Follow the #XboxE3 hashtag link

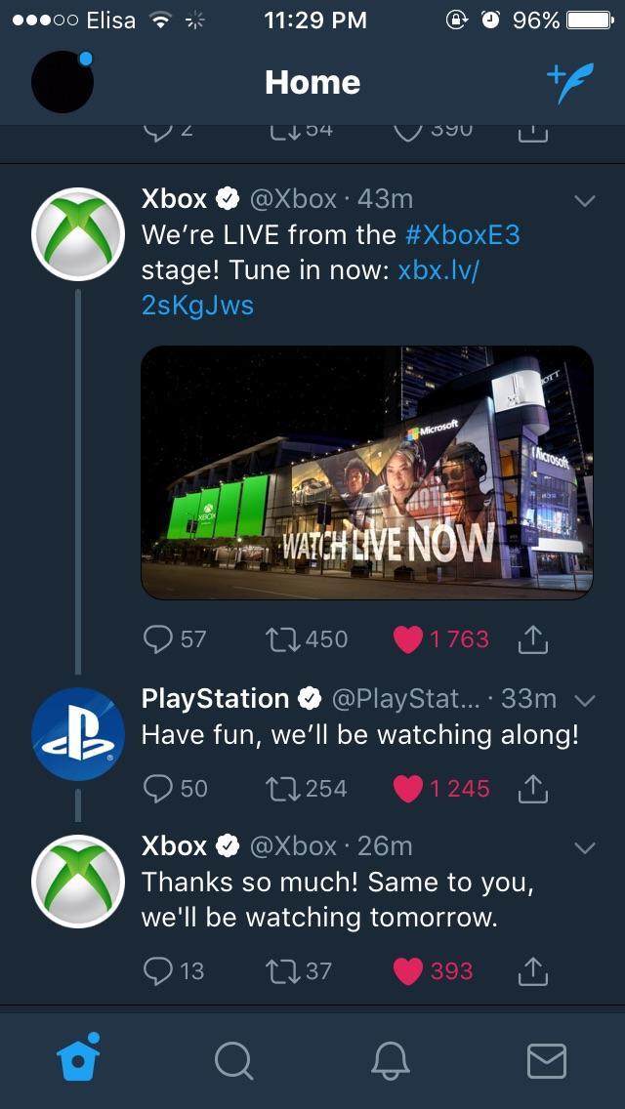tap(463, 235)
